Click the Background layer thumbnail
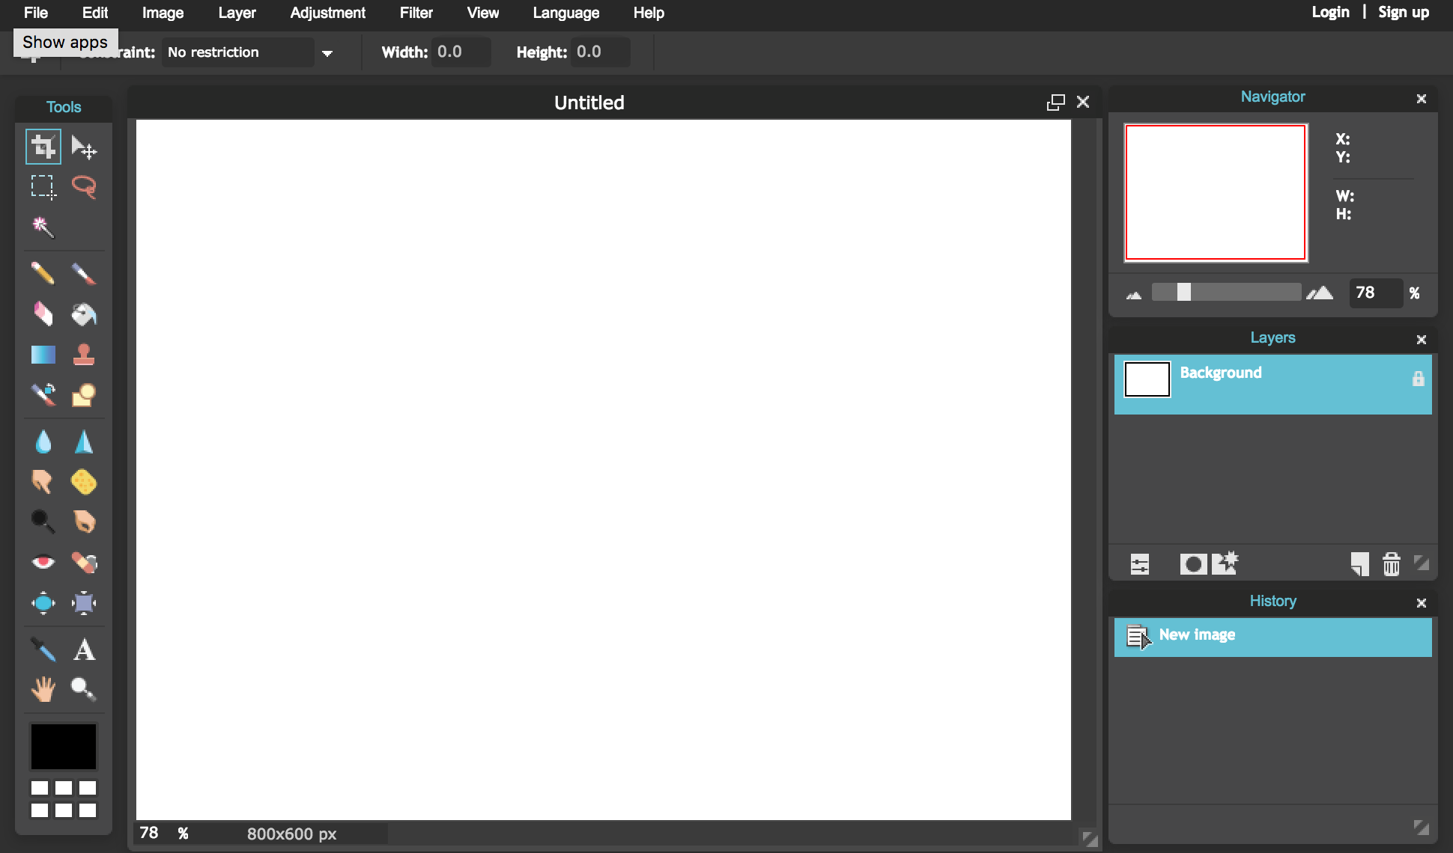This screenshot has height=853, width=1453. tap(1146, 379)
